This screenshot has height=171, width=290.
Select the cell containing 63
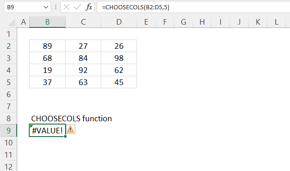click(83, 82)
